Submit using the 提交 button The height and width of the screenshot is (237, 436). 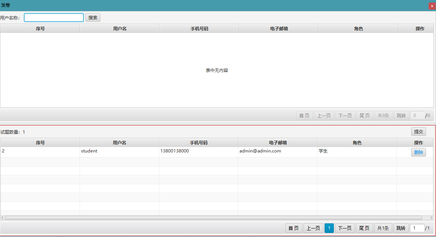point(418,132)
